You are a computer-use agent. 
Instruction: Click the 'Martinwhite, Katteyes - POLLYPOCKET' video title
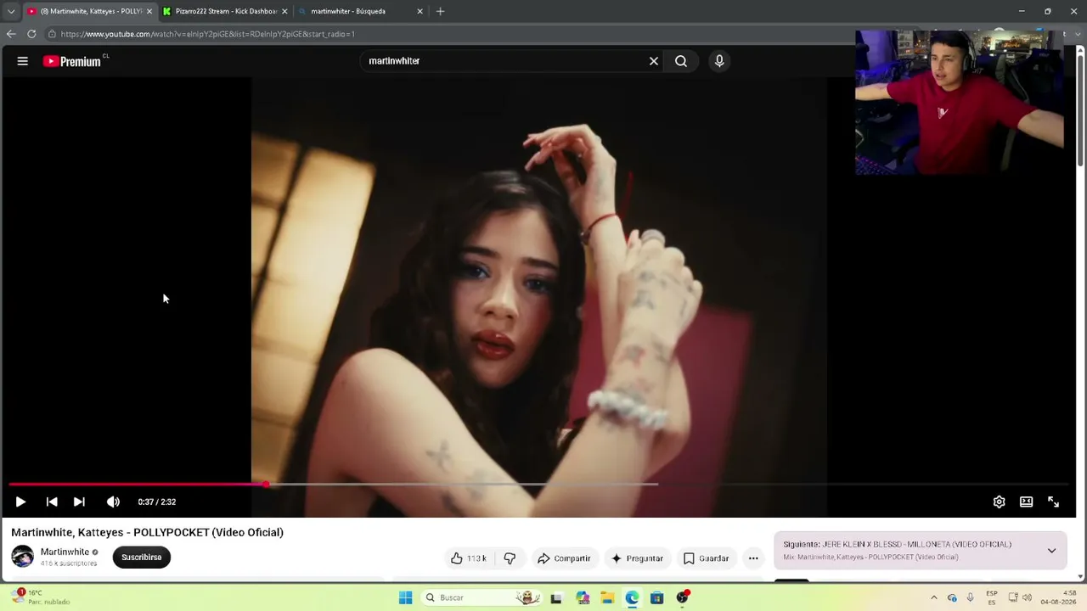148,532
